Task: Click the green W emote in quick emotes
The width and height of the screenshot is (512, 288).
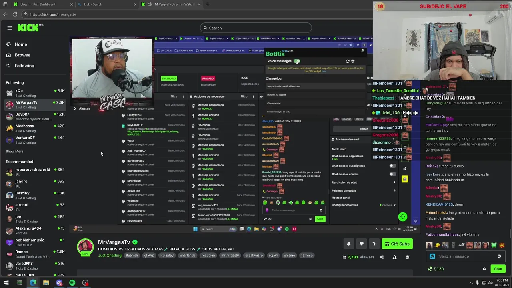Action: click(494, 245)
